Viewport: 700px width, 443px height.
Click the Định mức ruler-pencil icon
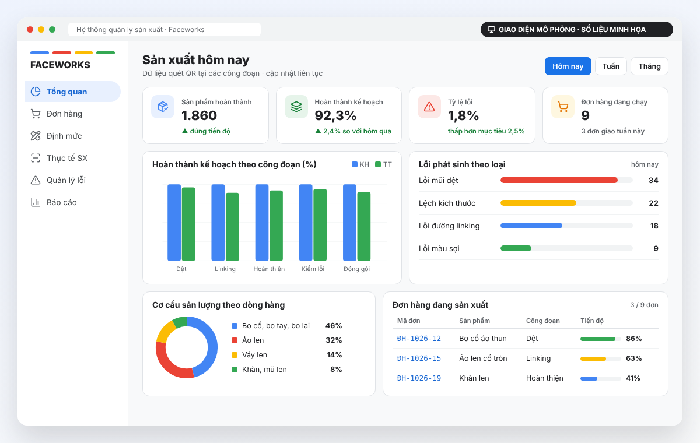(x=36, y=136)
